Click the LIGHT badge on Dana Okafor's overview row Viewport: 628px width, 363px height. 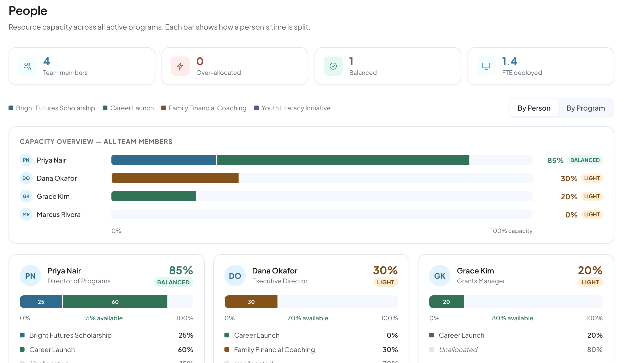(592, 178)
